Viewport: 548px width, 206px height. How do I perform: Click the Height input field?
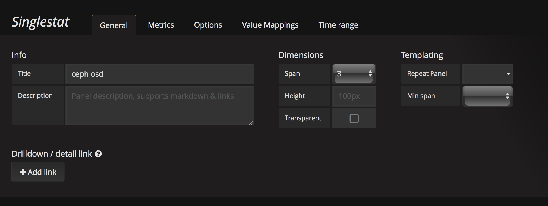click(354, 96)
